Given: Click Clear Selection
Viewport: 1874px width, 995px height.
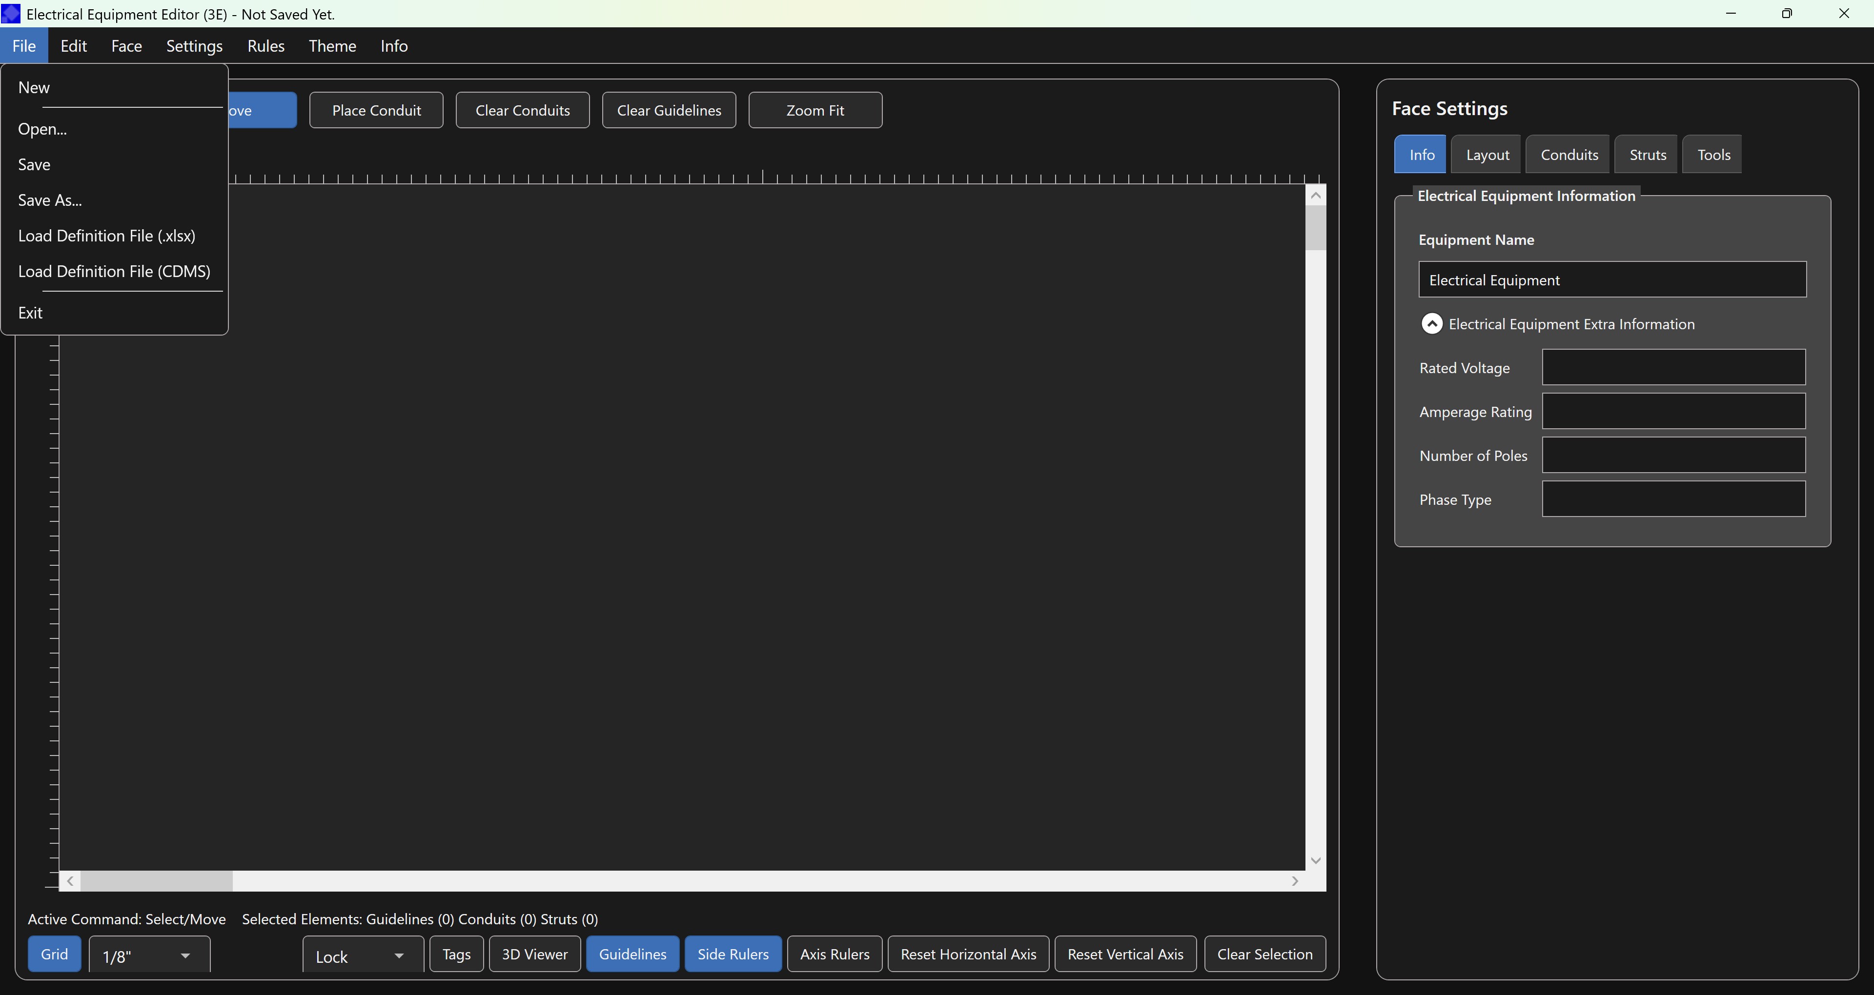Looking at the screenshot, I should pyautogui.click(x=1265, y=954).
